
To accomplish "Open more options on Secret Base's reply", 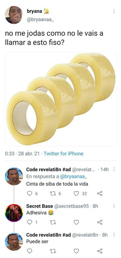I will (114, 206).
